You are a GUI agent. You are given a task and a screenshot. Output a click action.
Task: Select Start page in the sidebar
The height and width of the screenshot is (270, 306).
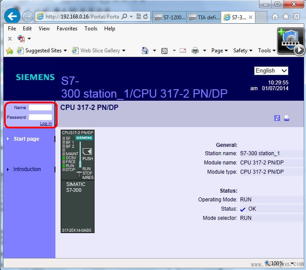tap(26, 139)
